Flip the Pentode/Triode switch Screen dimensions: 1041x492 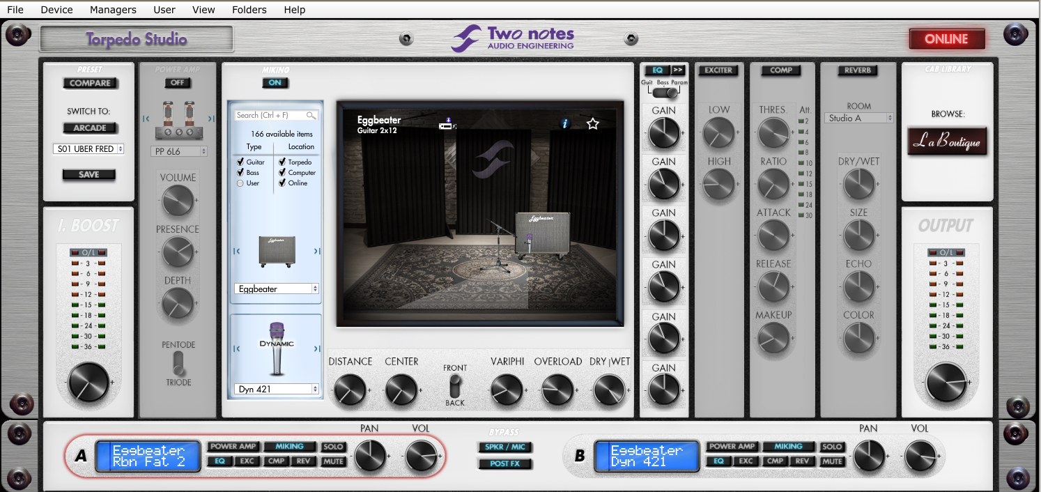[x=178, y=363]
